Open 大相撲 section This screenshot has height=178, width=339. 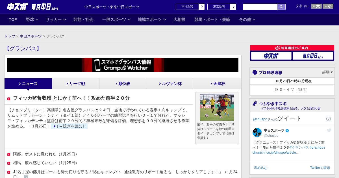point(179,19)
